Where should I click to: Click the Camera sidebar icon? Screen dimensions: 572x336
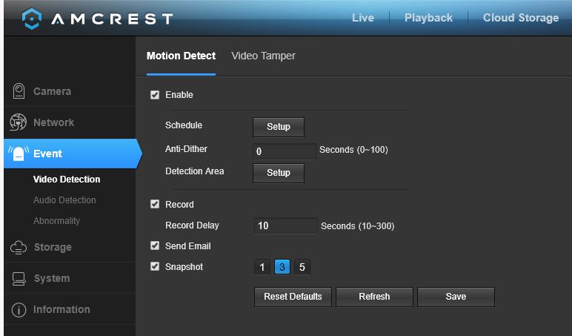19,91
